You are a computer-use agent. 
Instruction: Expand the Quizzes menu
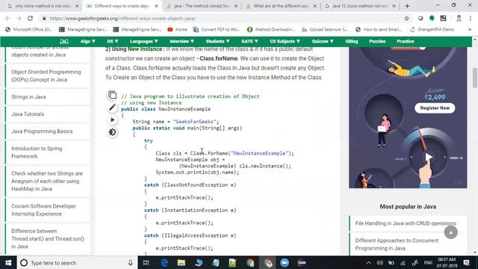point(322,42)
